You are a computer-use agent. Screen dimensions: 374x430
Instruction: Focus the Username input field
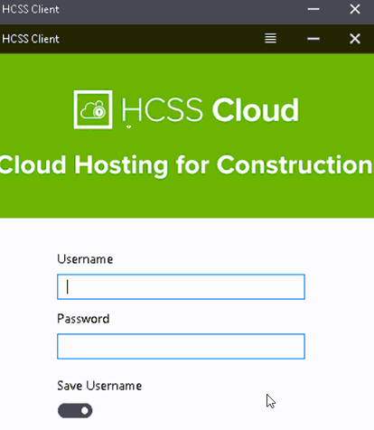(x=181, y=286)
